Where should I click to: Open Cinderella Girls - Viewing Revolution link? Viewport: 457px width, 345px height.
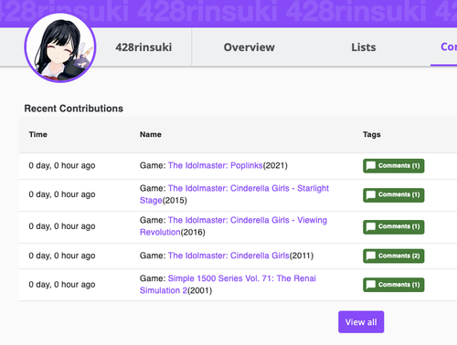click(233, 226)
